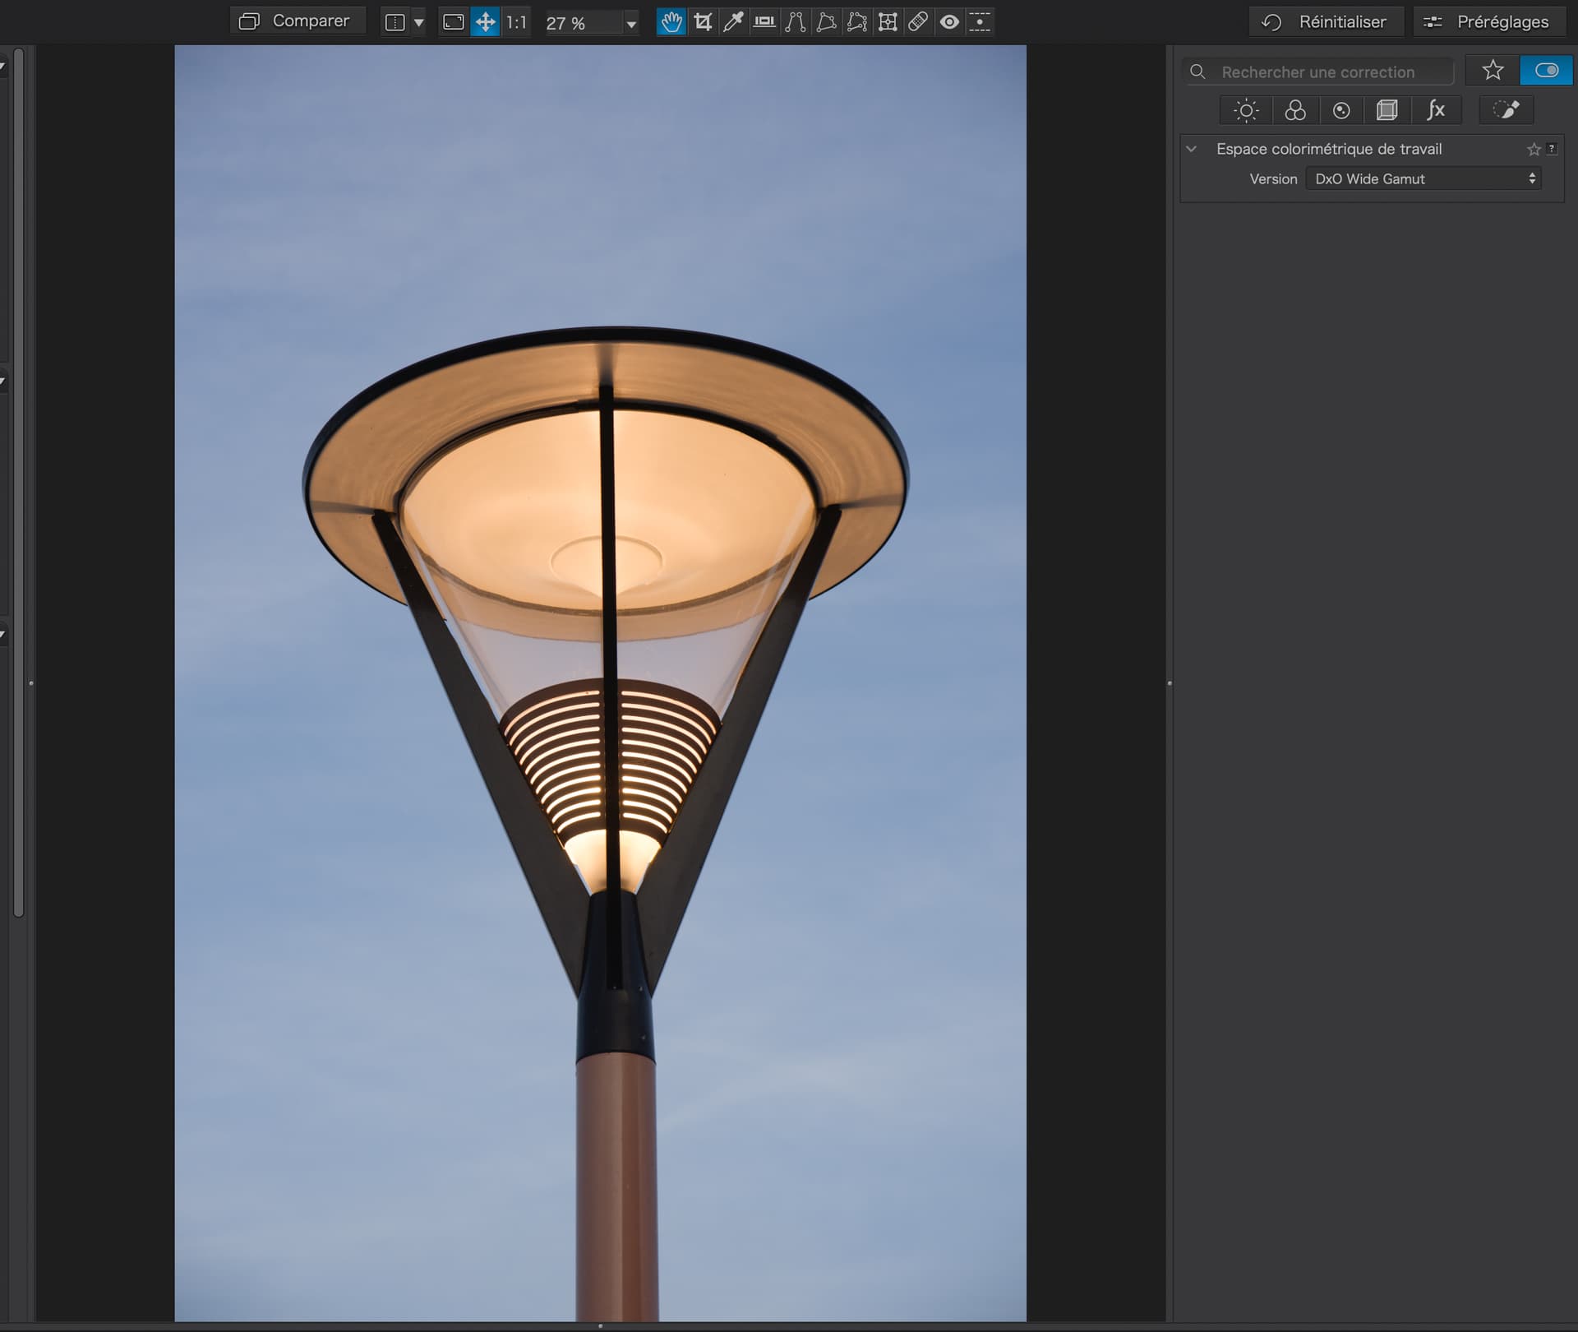Open the Color corrections tab
The image size is (1578, 1332).
pos(1294,110)
